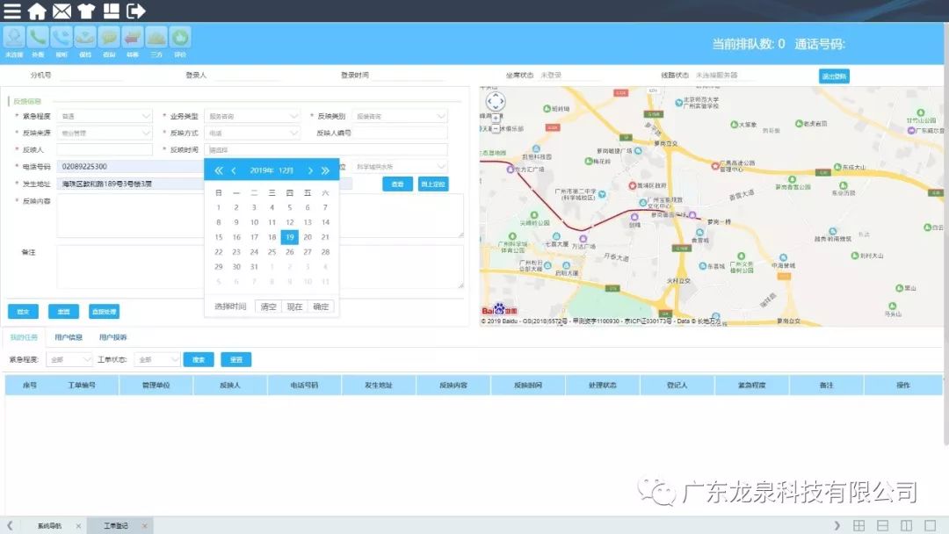This screenshot has height=534, width=949.
Task: Switch to the 系统导航 bottom tab
Action: [49, 525]
